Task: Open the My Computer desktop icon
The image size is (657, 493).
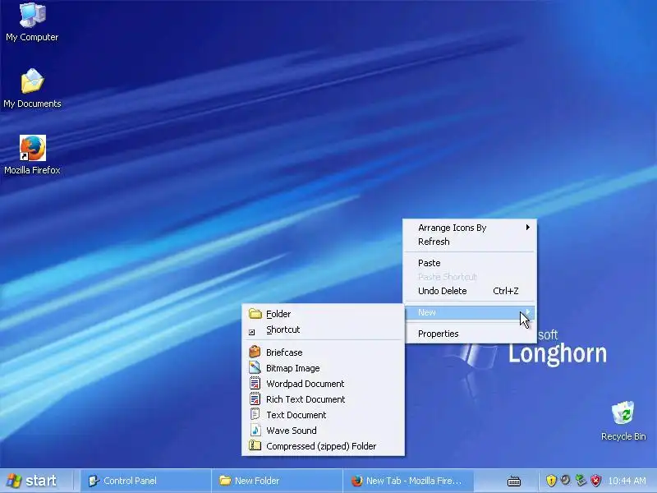Action: pyautogui.click(x=32, y=22)
